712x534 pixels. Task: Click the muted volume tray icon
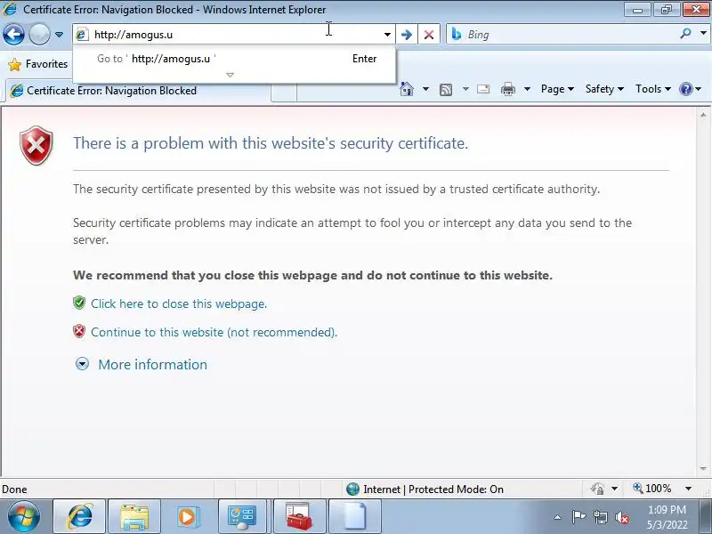622,517
